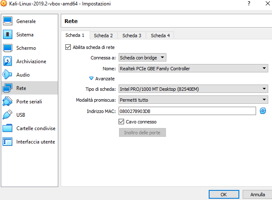Screen dimensions: 272x200
Task: Open the Nome adapter dropdown
Action: coord(193,68)
